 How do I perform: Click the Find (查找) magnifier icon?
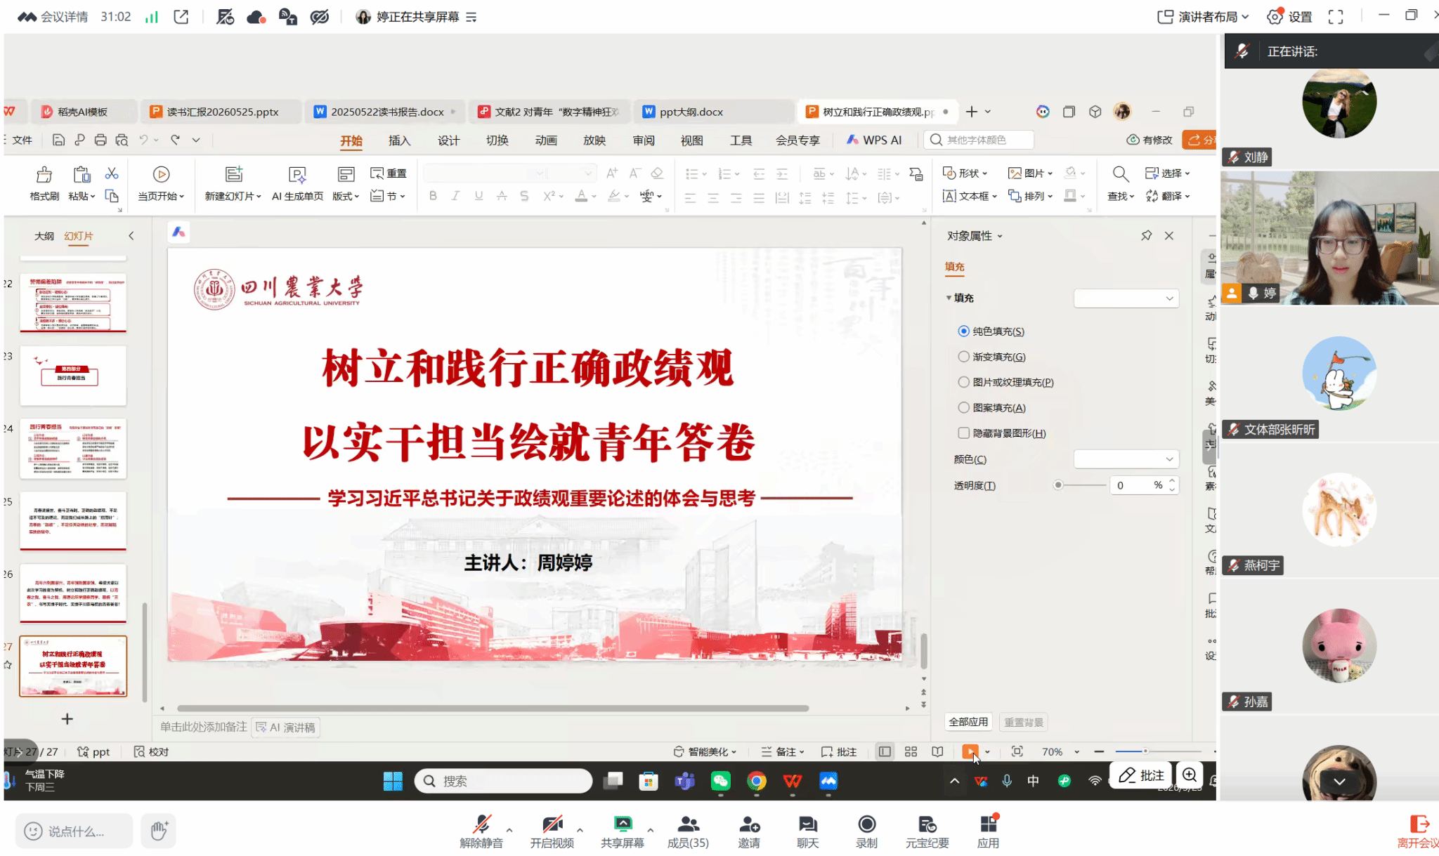pyautogui.click(x=1121, y=174)
